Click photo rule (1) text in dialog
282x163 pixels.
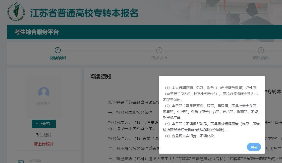(210, 94)
